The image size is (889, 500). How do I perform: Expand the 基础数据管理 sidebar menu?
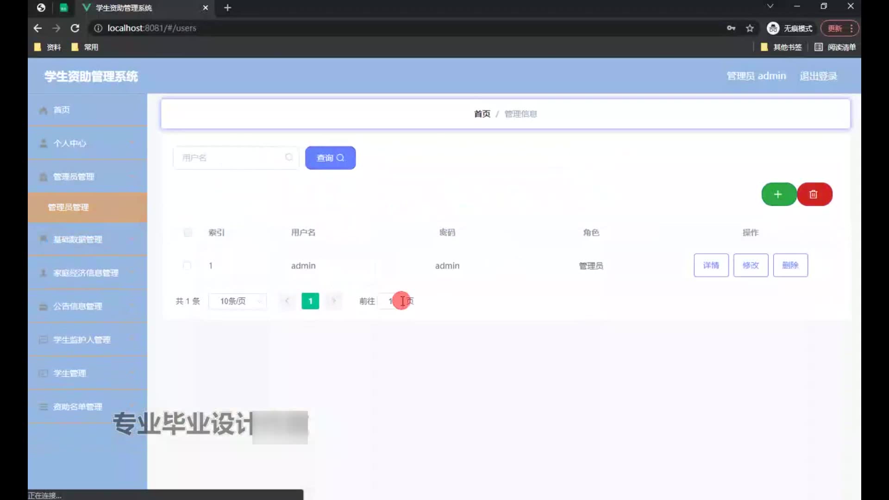(x=78, y=239)
